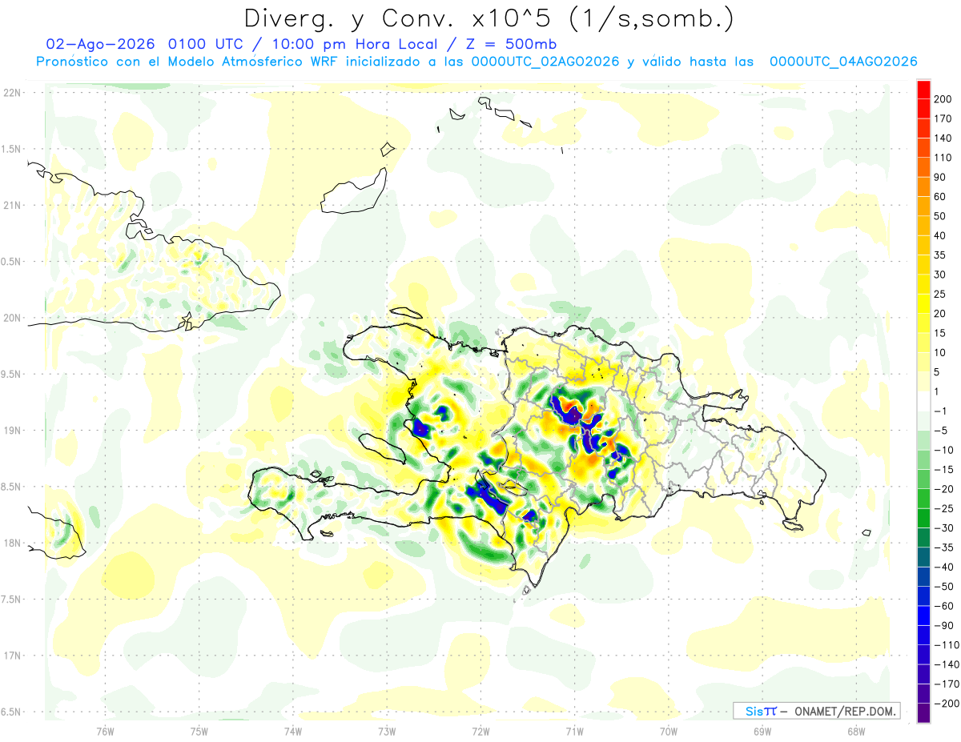
Task: Click the '74W' longitude label
Action: [x=293, y=732]
